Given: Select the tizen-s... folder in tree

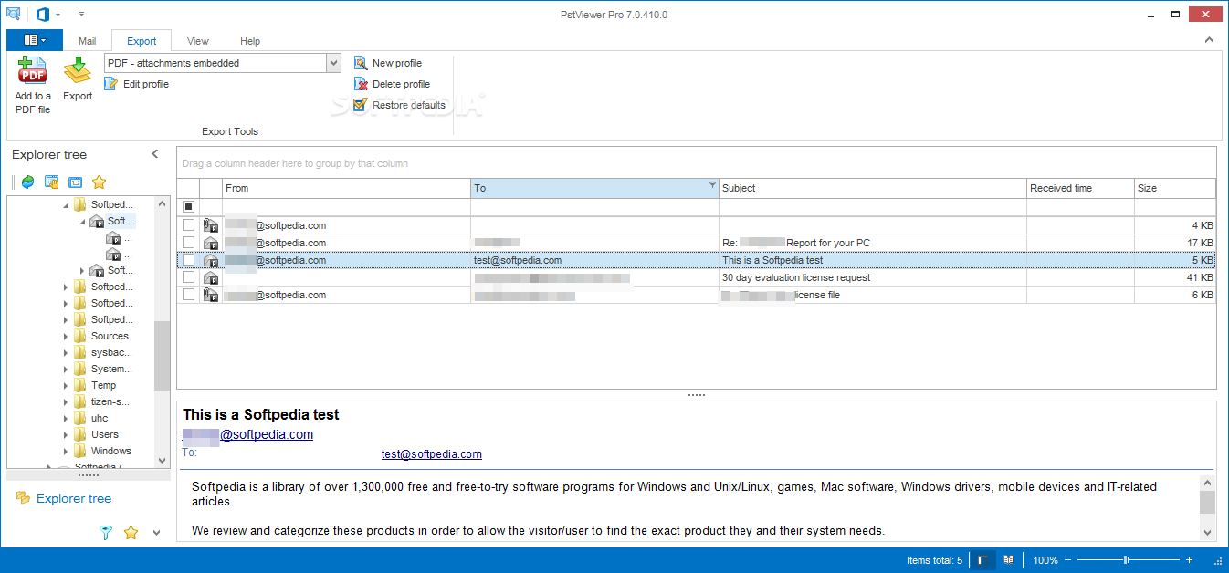Looking at the screenshot, I should click(x=110, y=401).
